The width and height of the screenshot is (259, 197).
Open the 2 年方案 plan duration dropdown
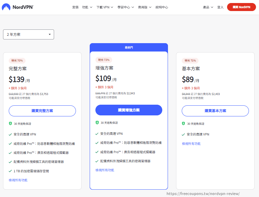coord(29,34)
